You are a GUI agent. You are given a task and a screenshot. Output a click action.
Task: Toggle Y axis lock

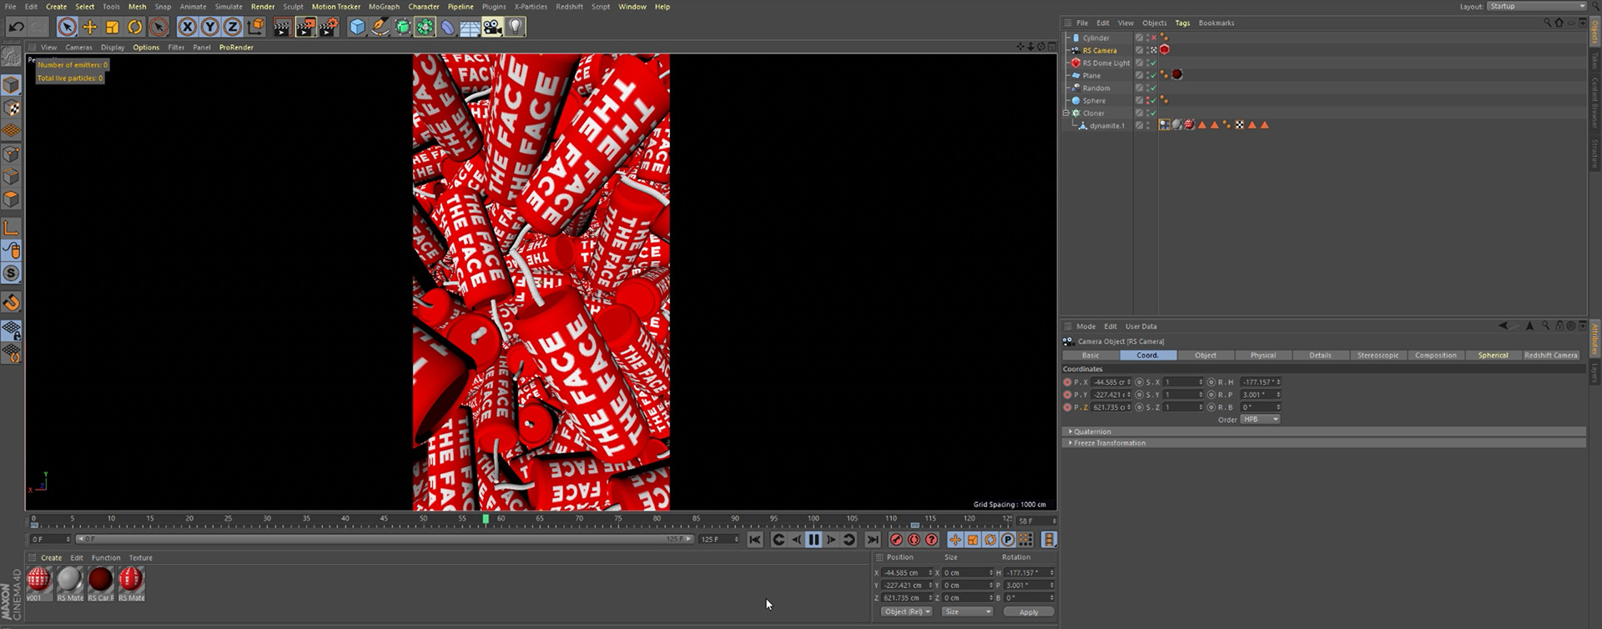(x=210, y=28)
